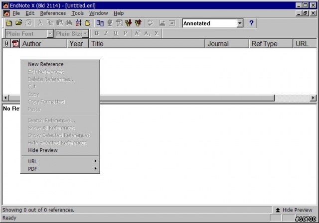
Task: Toggle Italic formatting
Action: pyautogui.click(x=106, y=33)
